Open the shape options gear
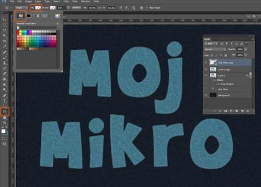 (141, 8)
